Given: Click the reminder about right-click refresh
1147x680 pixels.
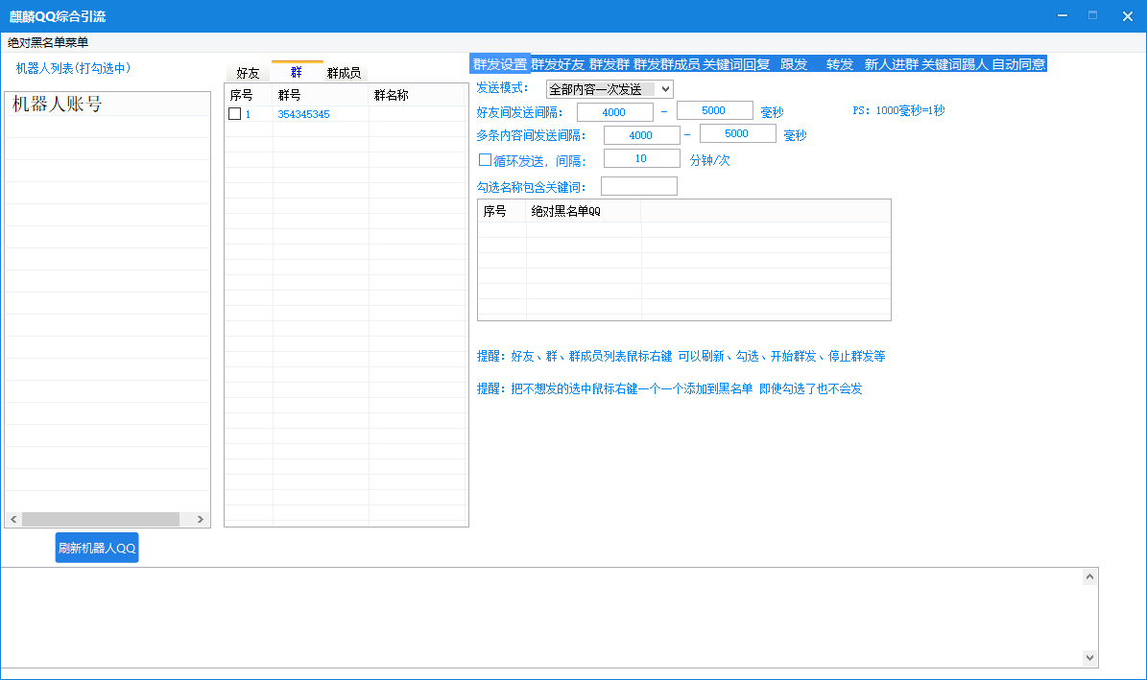Looking at the screenshot, I should click(x=681, y=356).
